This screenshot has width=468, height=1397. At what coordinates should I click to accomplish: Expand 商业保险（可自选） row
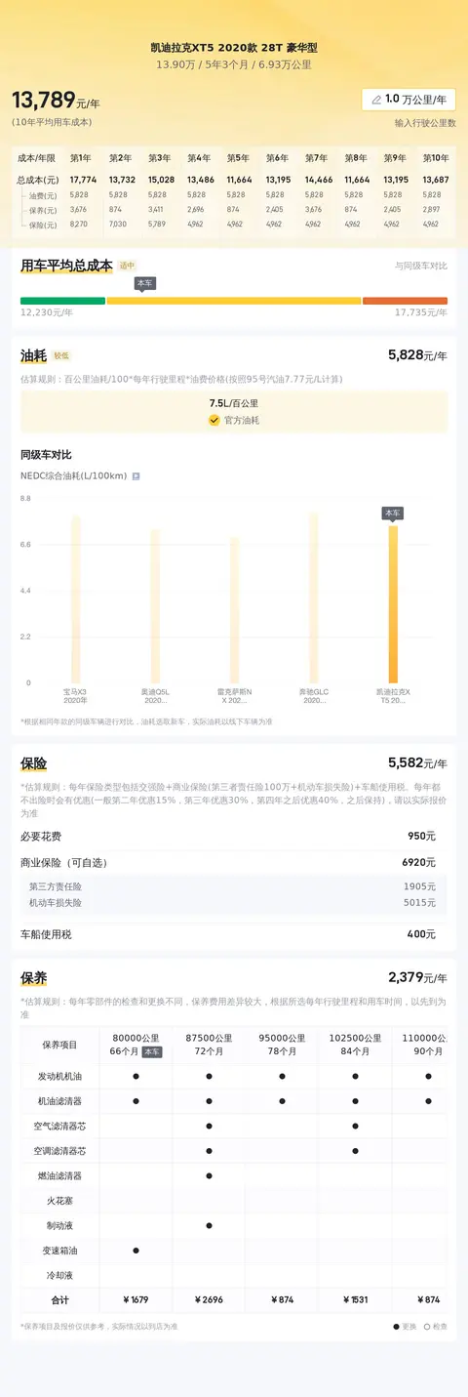click(x=234, y=863)
